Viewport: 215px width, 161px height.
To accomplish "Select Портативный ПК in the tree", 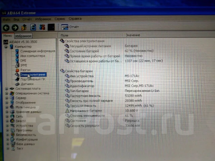I will (x=30, y=79).
